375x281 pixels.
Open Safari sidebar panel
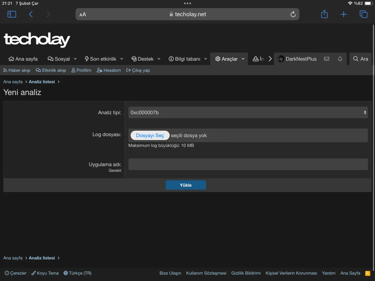[x=12, y=14]
